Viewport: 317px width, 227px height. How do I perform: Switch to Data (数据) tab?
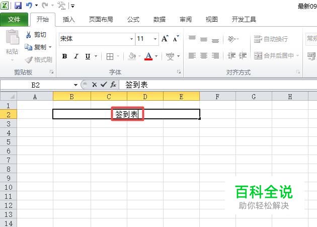tap(160, 20)
